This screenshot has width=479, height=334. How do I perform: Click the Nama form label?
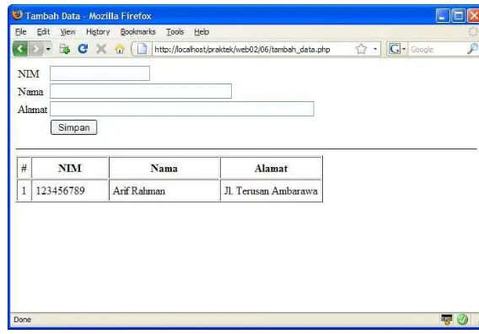tap(30, 92)
